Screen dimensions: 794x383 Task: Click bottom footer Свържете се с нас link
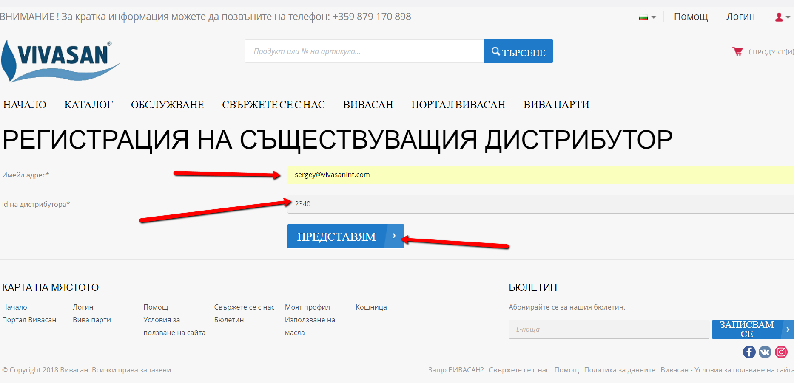pos(519,370)
